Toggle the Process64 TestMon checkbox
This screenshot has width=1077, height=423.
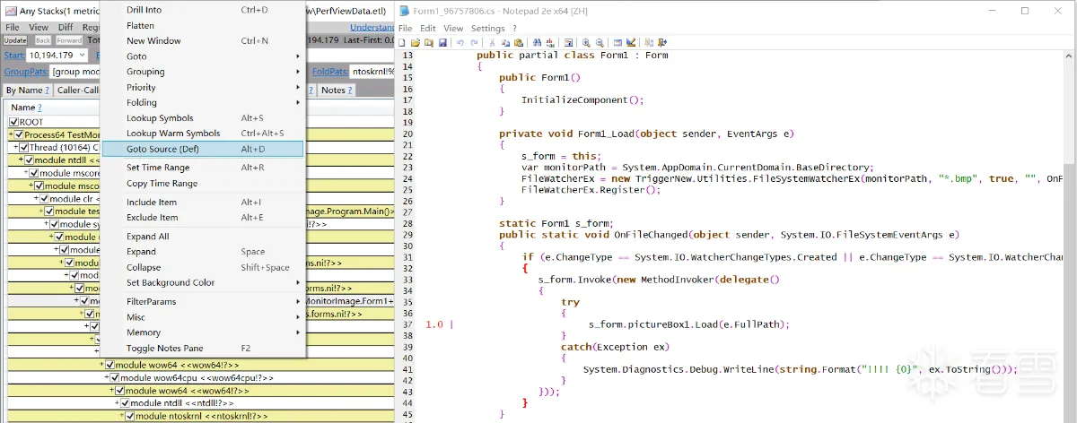19,134
